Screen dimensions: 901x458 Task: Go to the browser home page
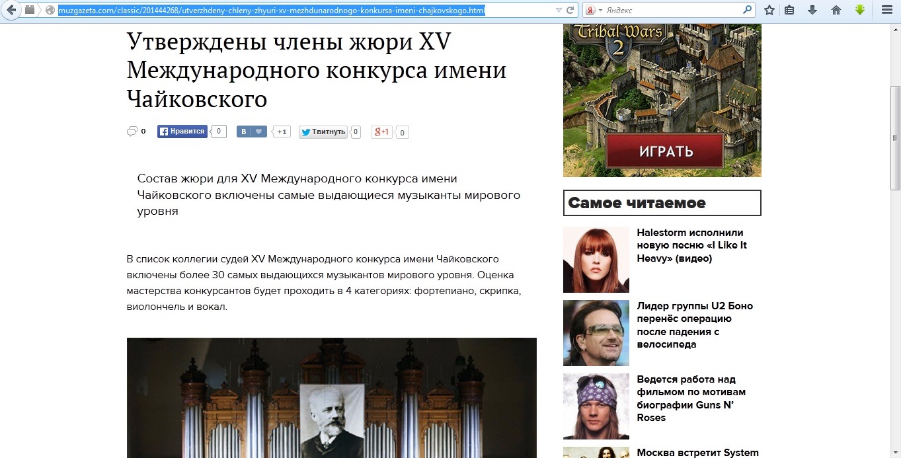coord(836,10)
